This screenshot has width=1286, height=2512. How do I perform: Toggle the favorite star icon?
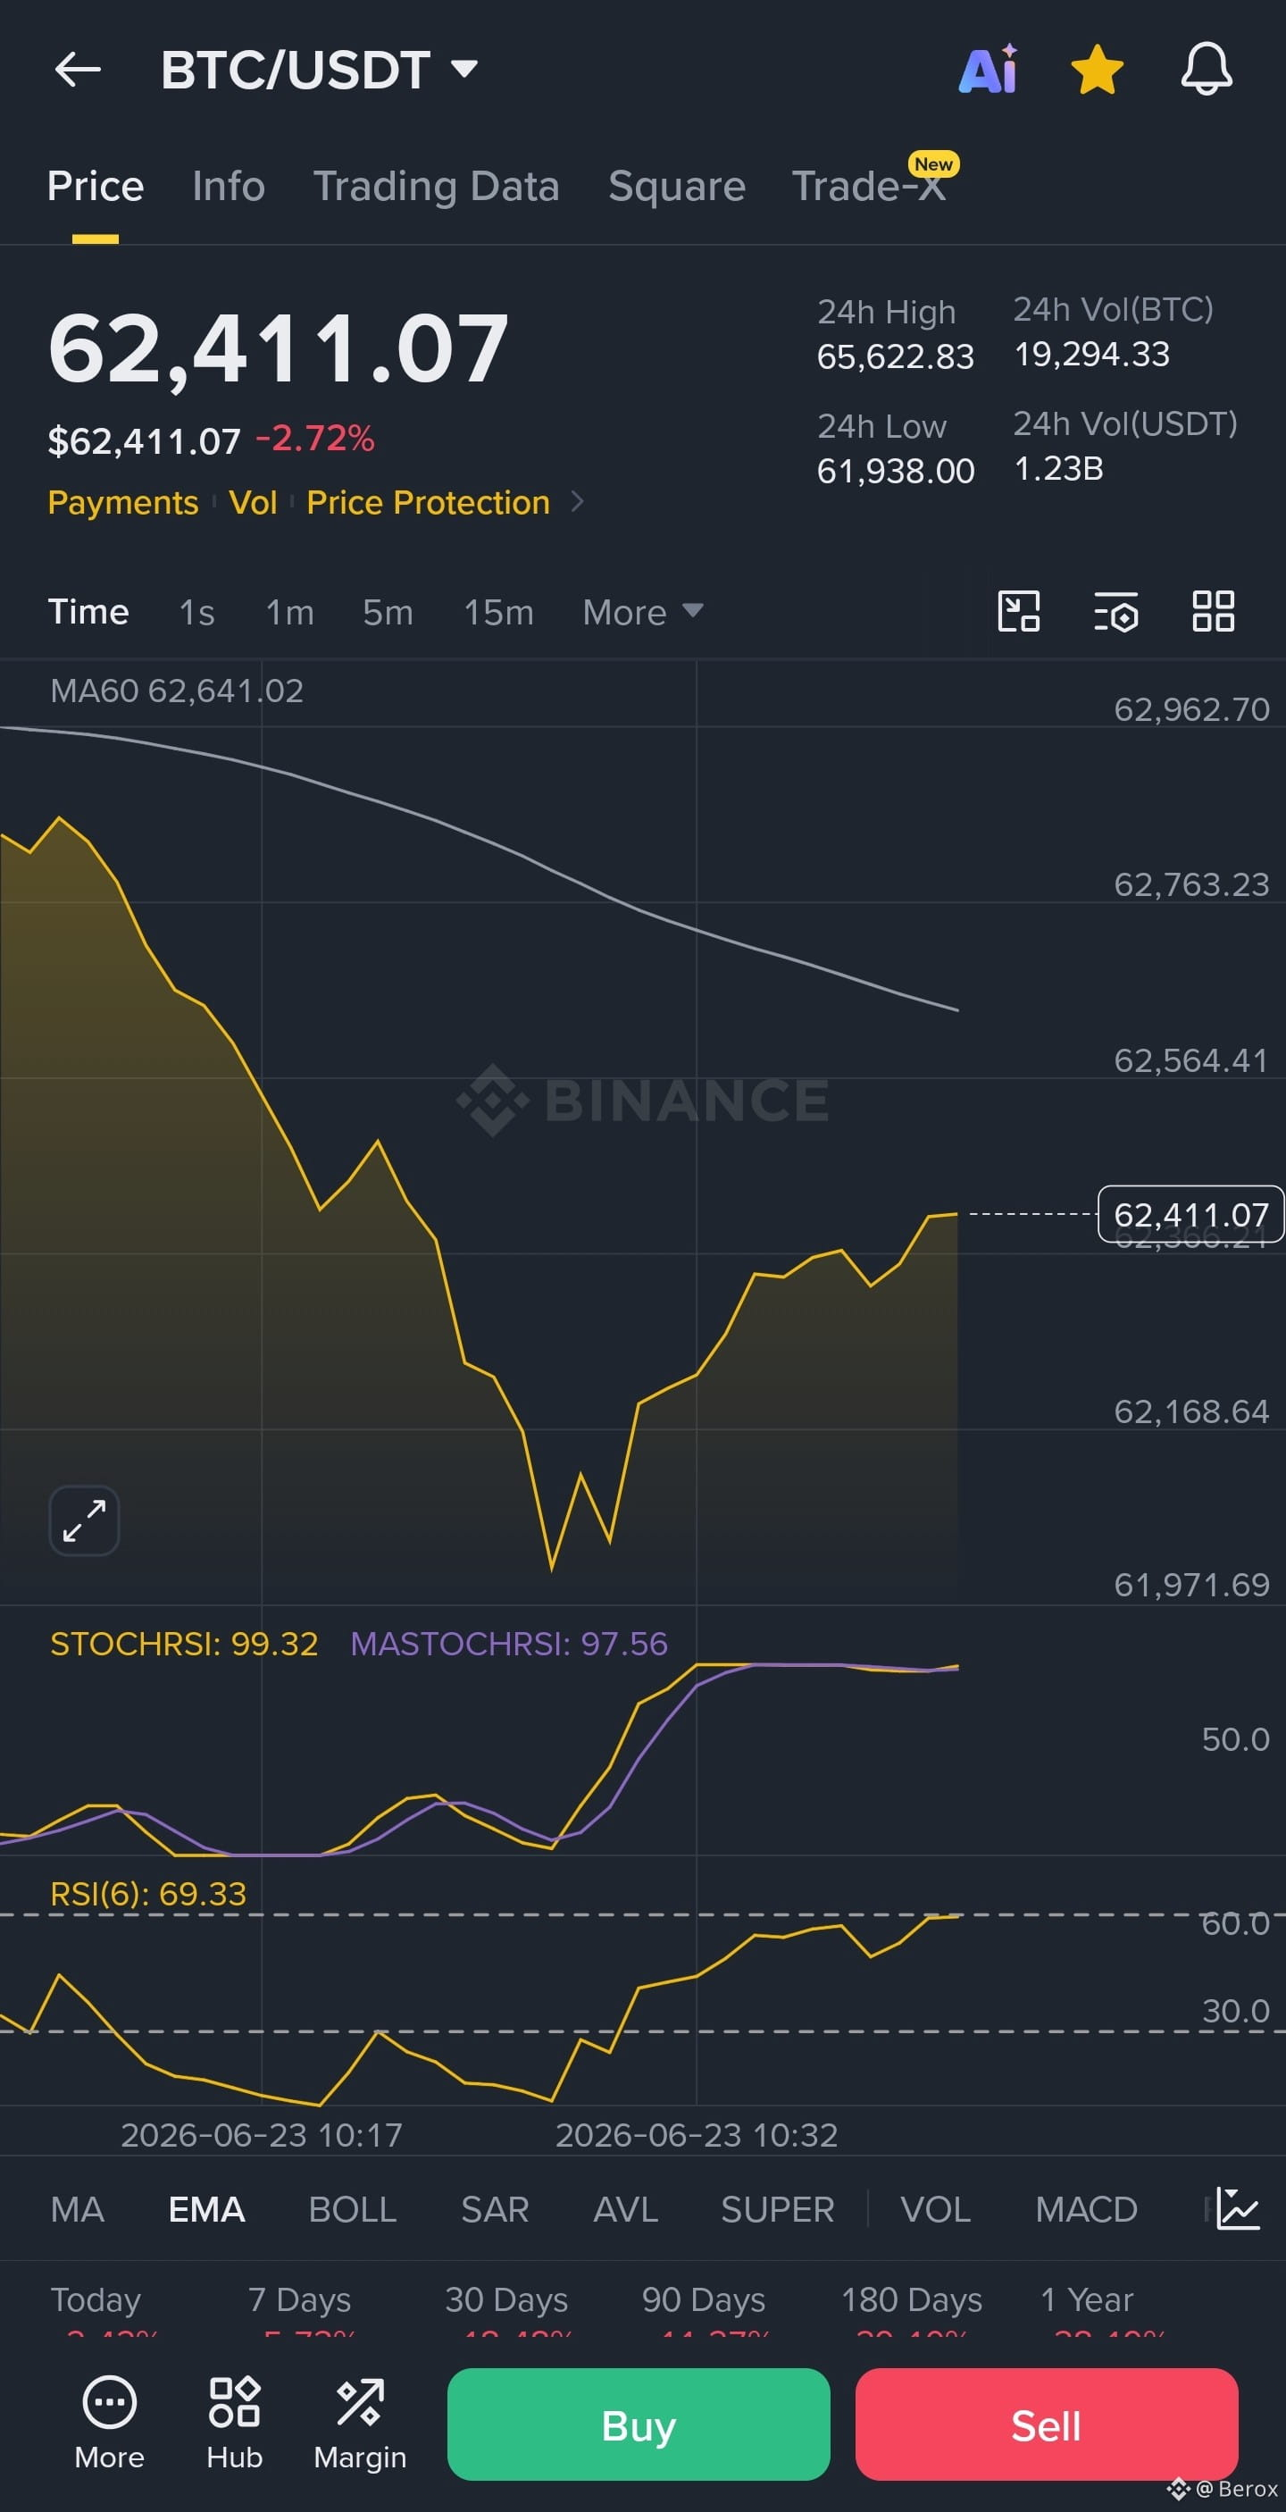[1097, 70]
